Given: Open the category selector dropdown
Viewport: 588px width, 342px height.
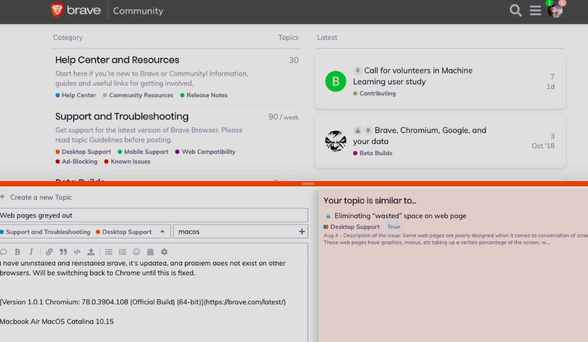Looking at the screenshot, I should pos(85,231).
